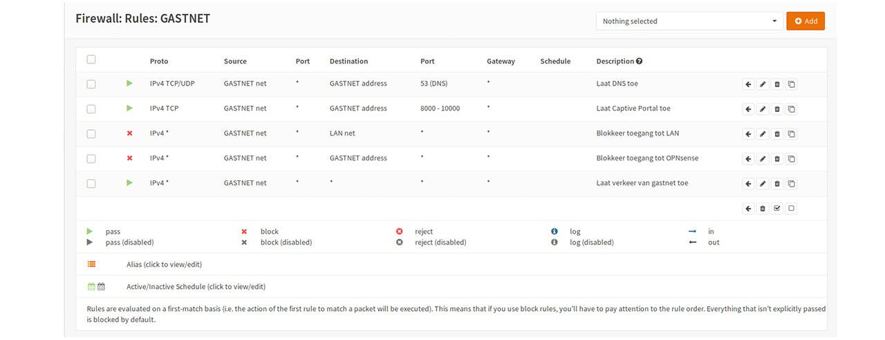The width and height of the screenshot is (885, 340).
Task: Disable selected rules with bottom square icon
Action: pyautogui.click(x=792, y=209)
